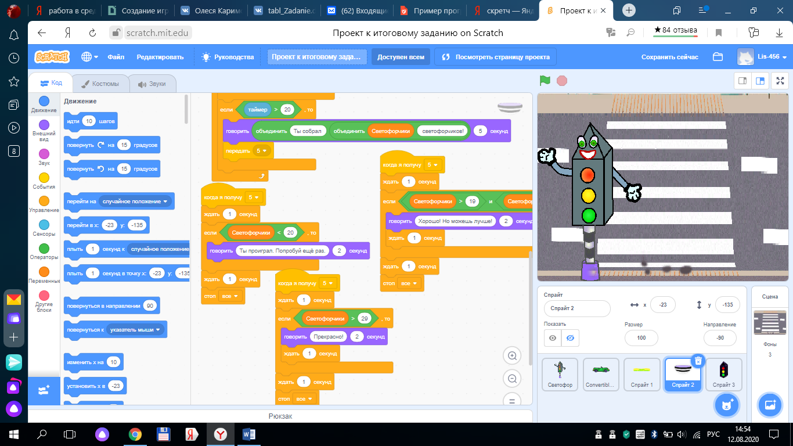The image size is (793, 446).
Task: Click Посмотреть страницу проекта button
Action: pos(496,57)
